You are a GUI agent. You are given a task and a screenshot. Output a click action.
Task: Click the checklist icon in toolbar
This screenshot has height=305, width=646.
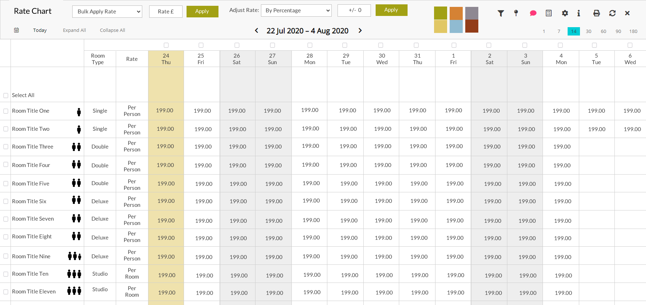point(549,13)
